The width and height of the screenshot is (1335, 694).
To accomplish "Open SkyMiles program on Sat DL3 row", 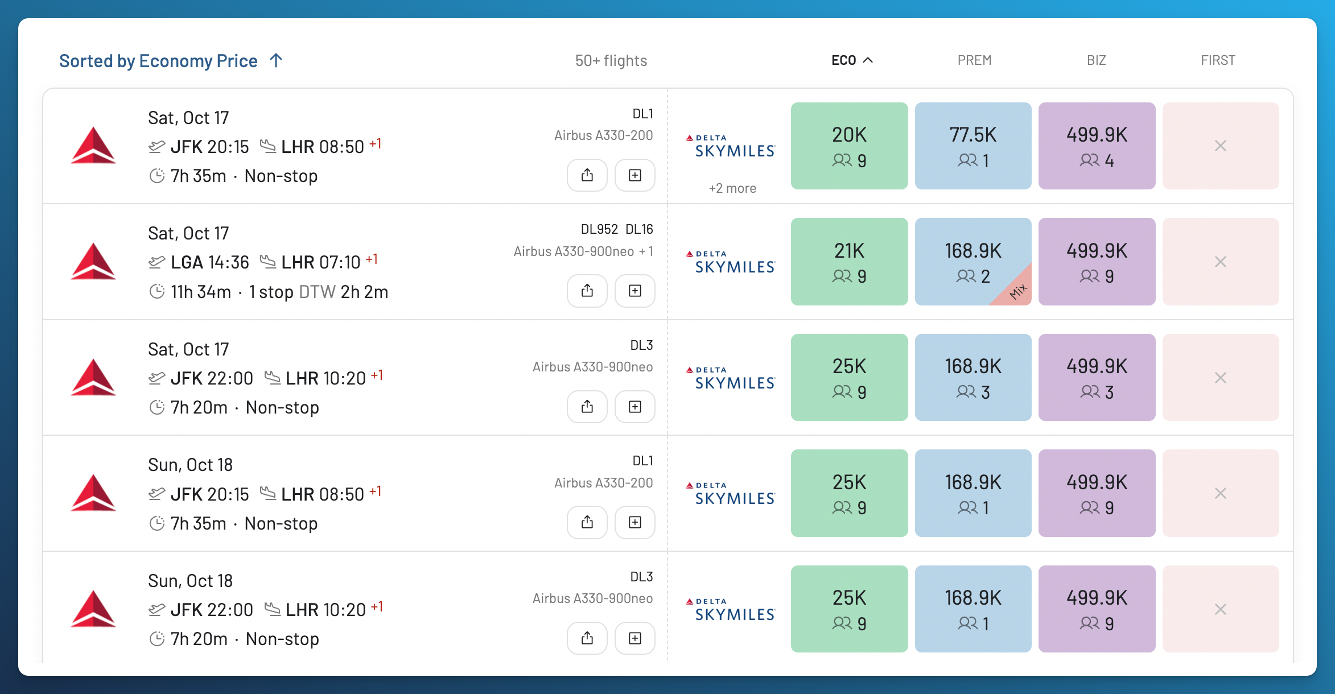I will pos(731,378).
